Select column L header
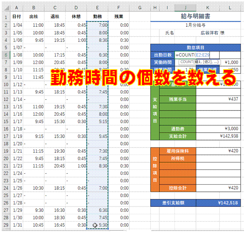The image size is (246, 234). 230,8
